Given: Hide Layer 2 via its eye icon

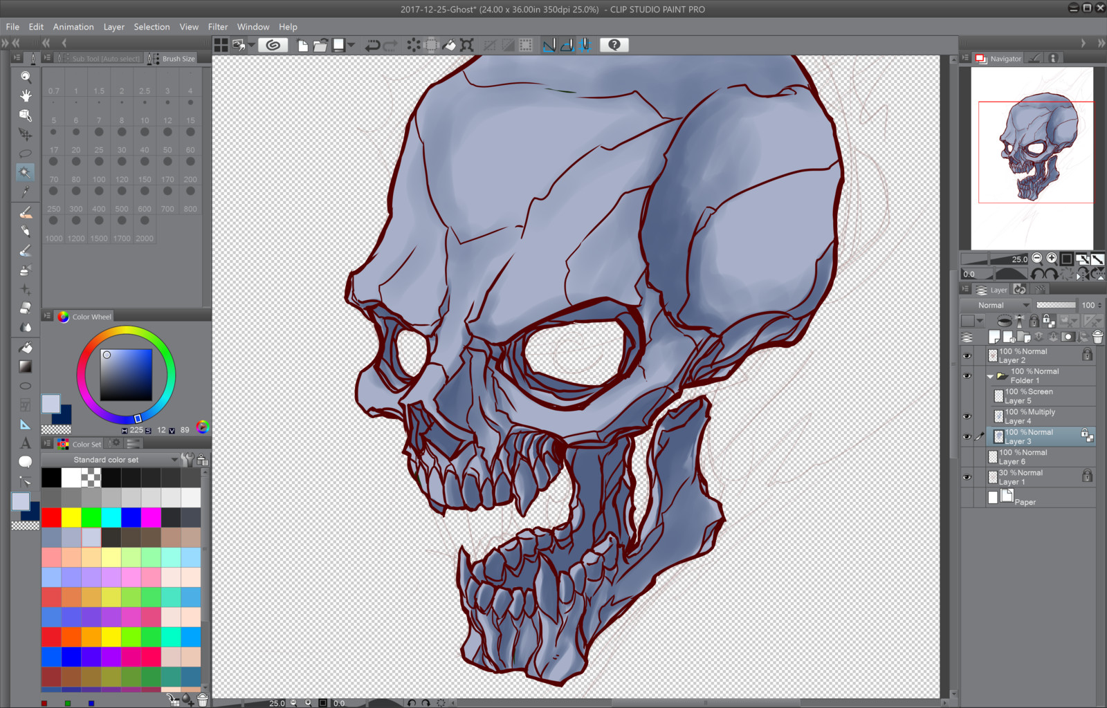Looking at the screenshot, I should [967, 356].
